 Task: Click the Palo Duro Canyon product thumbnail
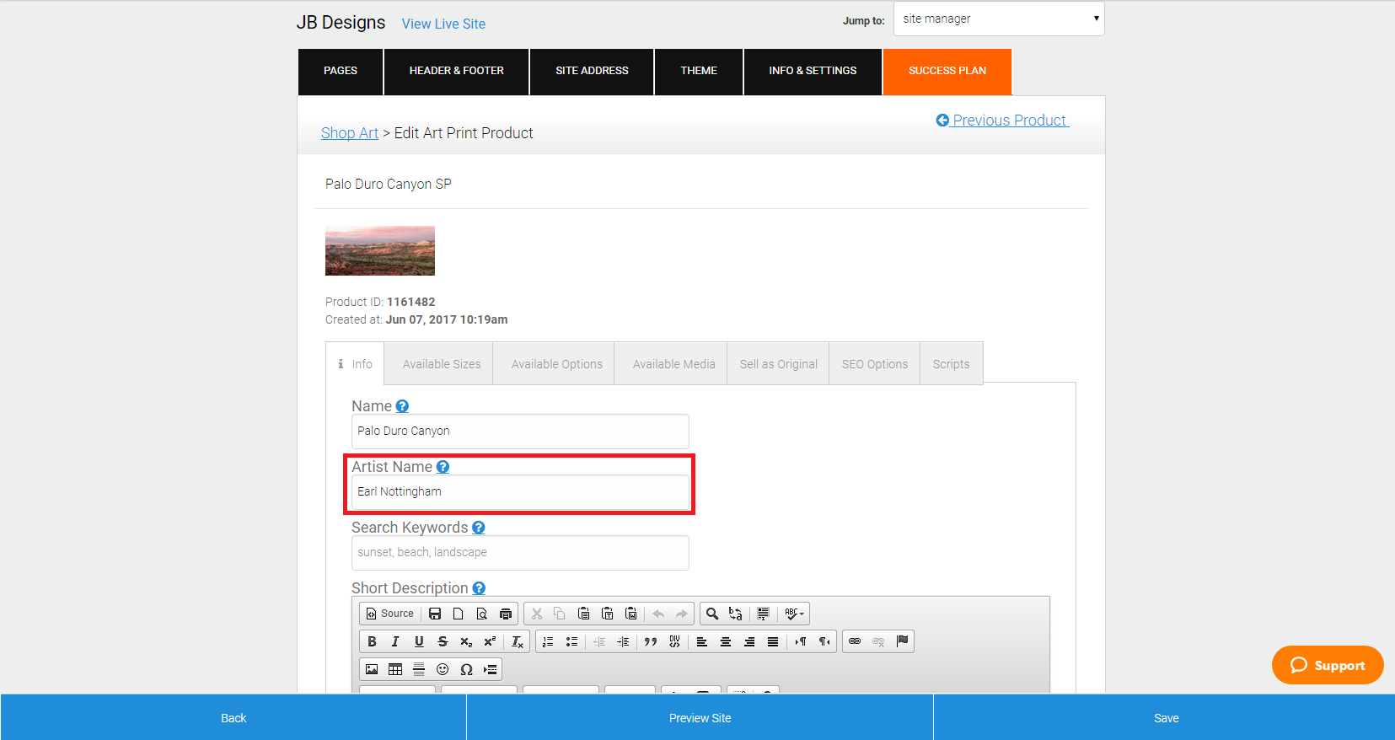(380, 250)
